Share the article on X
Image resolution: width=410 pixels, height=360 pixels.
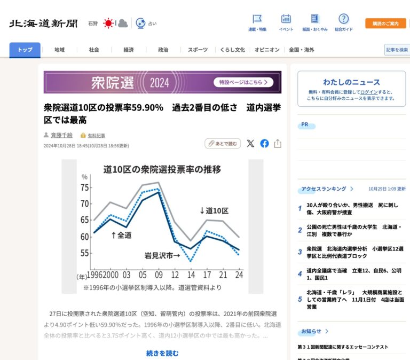coord(250,143)
